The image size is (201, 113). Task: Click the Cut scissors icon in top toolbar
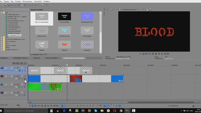pyautogui.click(x=19, y=5)
